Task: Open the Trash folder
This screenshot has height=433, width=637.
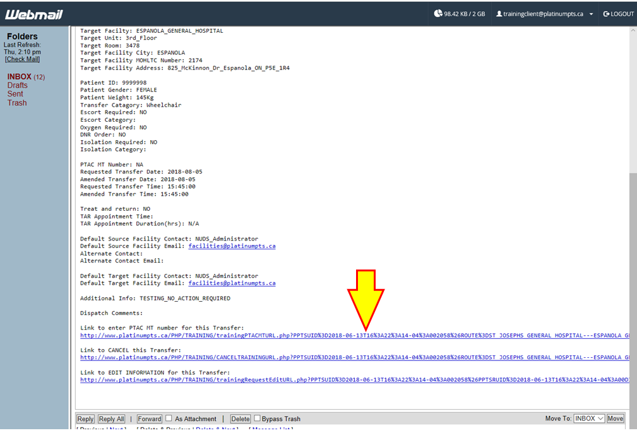Action: [17, 103]
